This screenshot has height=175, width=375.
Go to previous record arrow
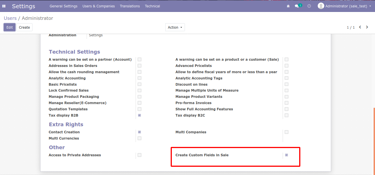(360, 27)
